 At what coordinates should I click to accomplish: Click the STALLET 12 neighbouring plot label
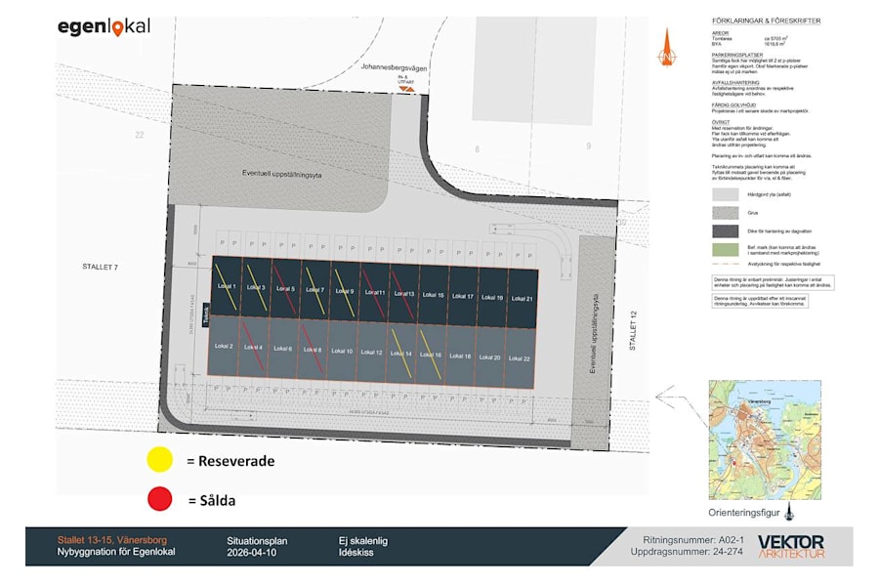point(632,331)
